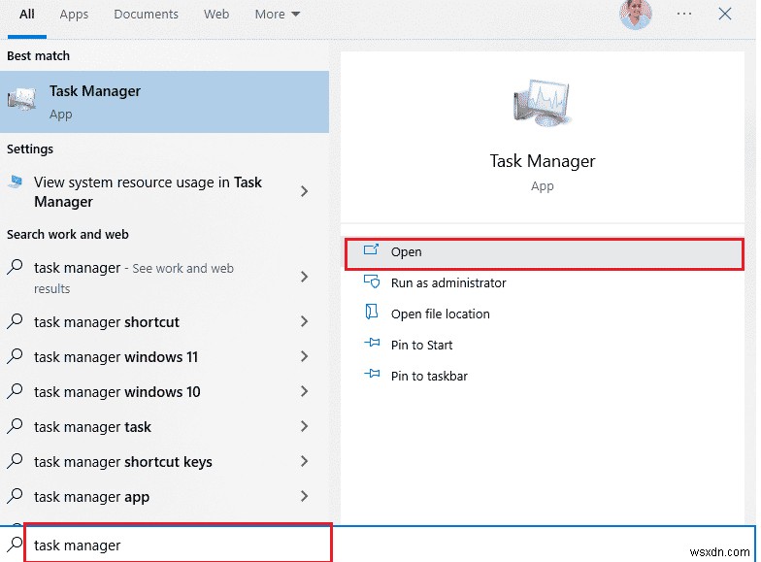Choose Run as administrator

click(448, 283)
